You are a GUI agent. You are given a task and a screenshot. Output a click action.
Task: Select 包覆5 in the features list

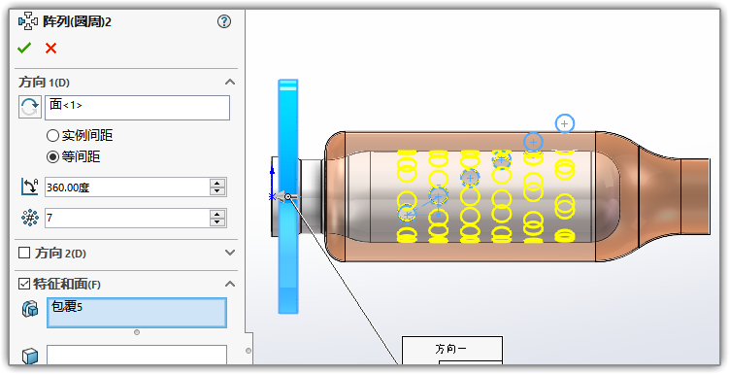67,307
